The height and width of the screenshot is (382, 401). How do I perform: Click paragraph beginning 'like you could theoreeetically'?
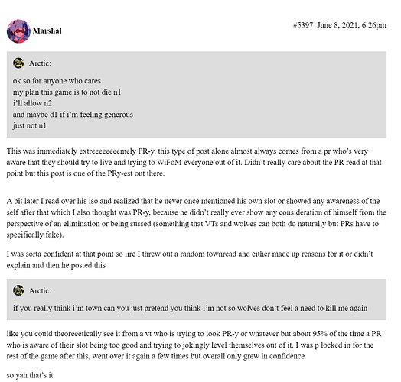click(194, 345)
